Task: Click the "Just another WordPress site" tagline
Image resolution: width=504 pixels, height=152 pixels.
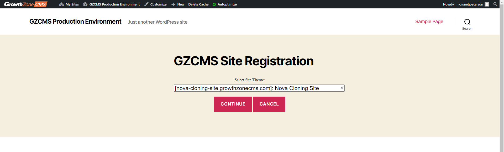Action: [x=157, y=22]
